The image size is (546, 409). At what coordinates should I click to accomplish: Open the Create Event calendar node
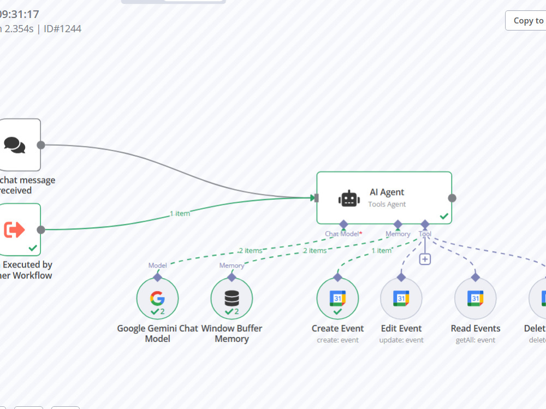(337, 299)
